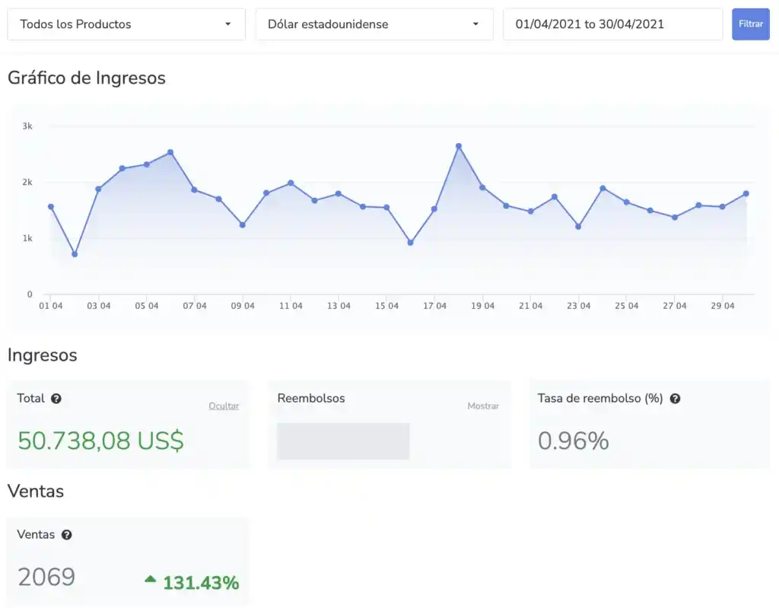Click the last data point on 30 04
The image size is (779, 608).
pos(746,193)
